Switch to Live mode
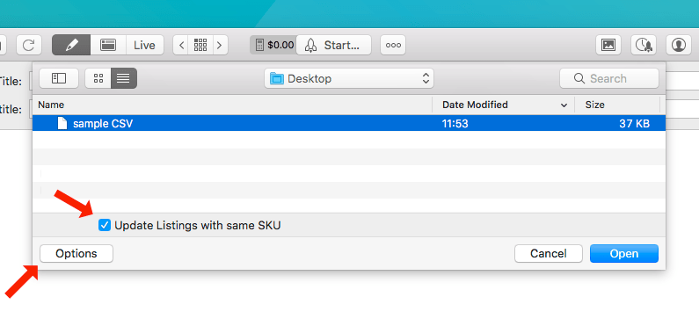This screenshot has width=699, height=326. coord(145,45)
